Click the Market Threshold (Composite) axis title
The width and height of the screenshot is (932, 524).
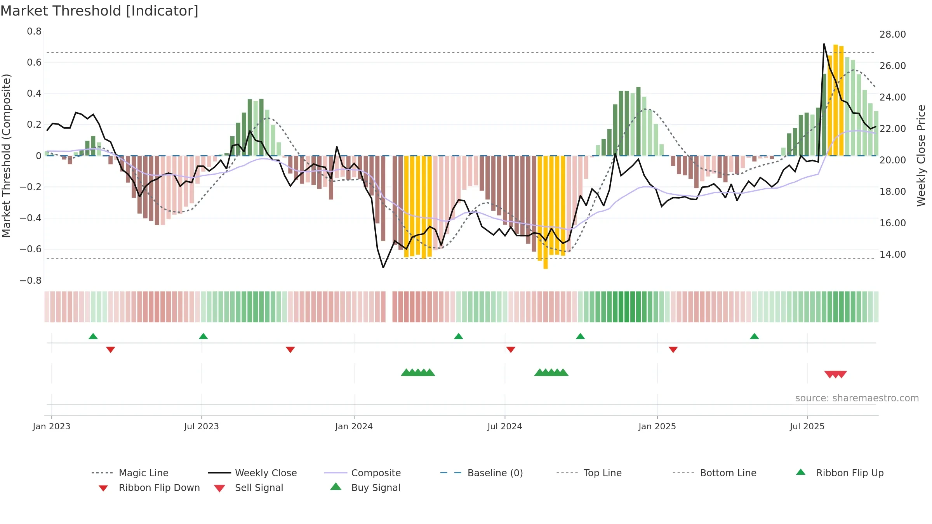coord(6,156)
